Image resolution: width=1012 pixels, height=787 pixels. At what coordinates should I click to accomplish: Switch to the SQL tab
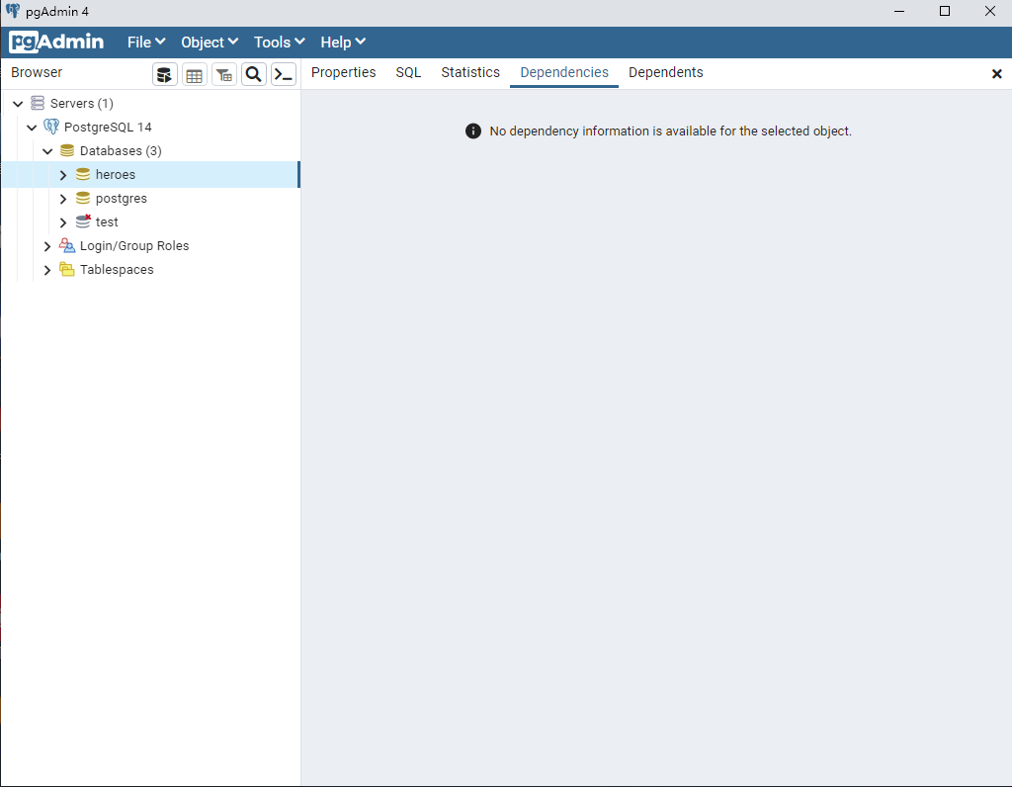[408, 72]
